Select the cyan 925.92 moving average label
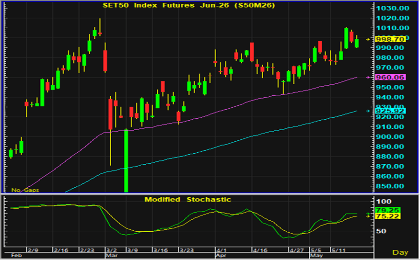420x260 pixels. [x=390, y=111]
